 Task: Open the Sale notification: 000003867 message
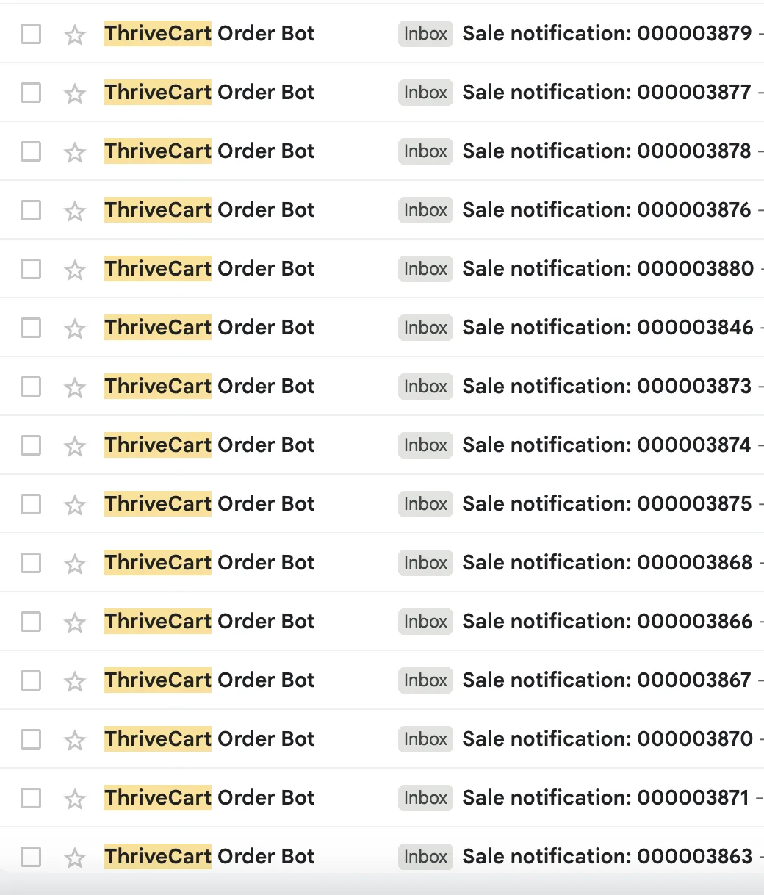(x=606, y=680)
